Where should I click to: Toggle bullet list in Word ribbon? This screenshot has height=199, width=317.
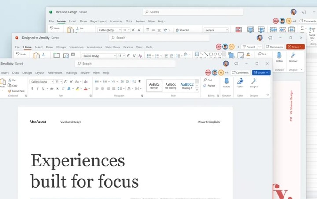97,81
